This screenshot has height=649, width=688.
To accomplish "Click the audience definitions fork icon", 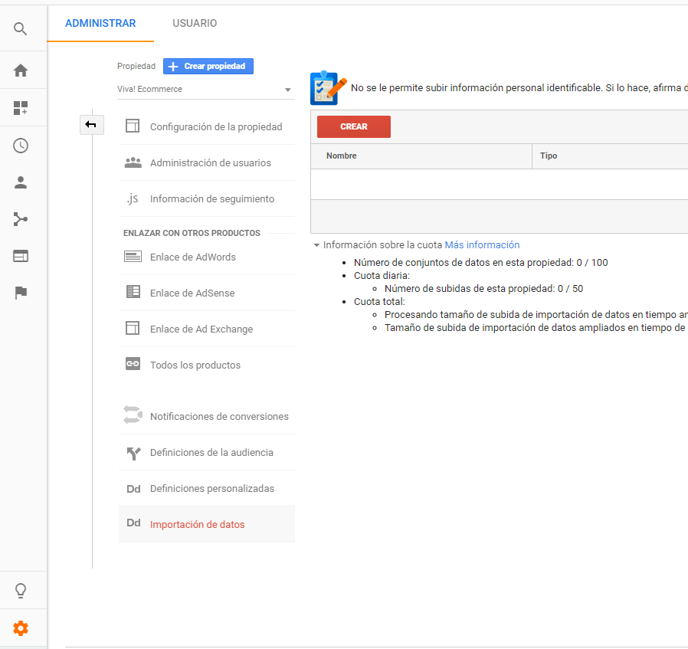I will (133, 454).
